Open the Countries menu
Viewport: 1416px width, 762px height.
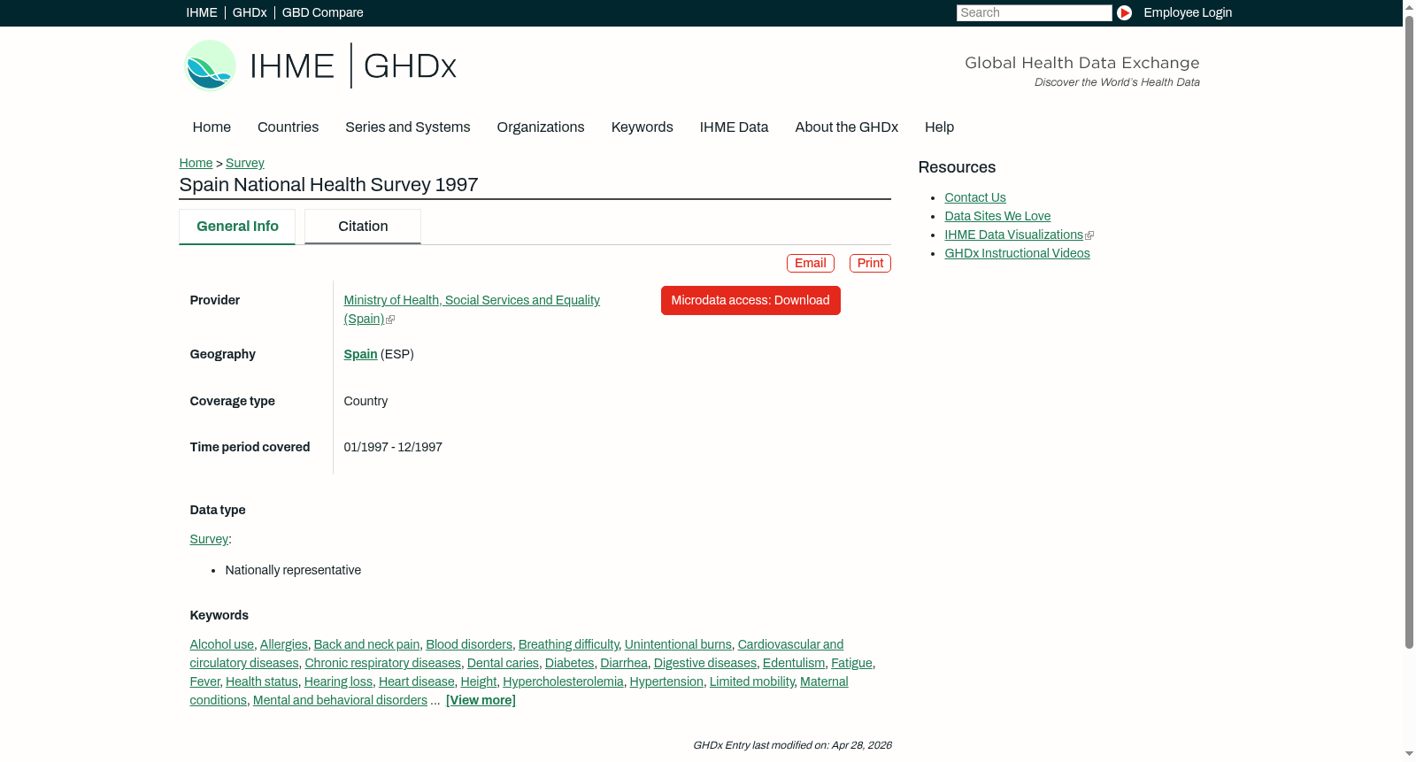click(x=288, y=127)
